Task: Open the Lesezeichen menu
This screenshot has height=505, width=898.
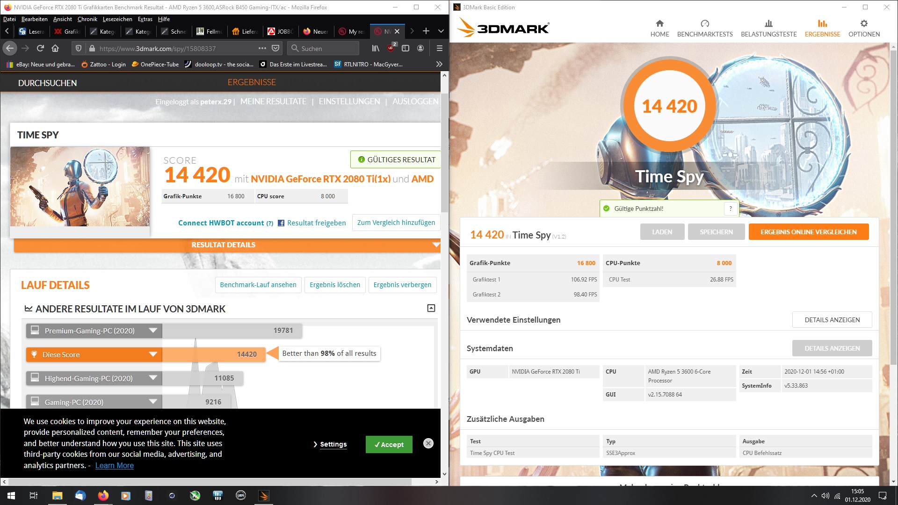Action: (x=117, y=19)
